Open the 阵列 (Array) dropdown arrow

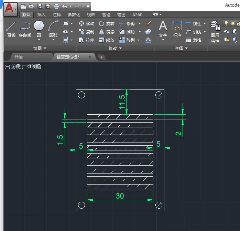tap(139, 40)
